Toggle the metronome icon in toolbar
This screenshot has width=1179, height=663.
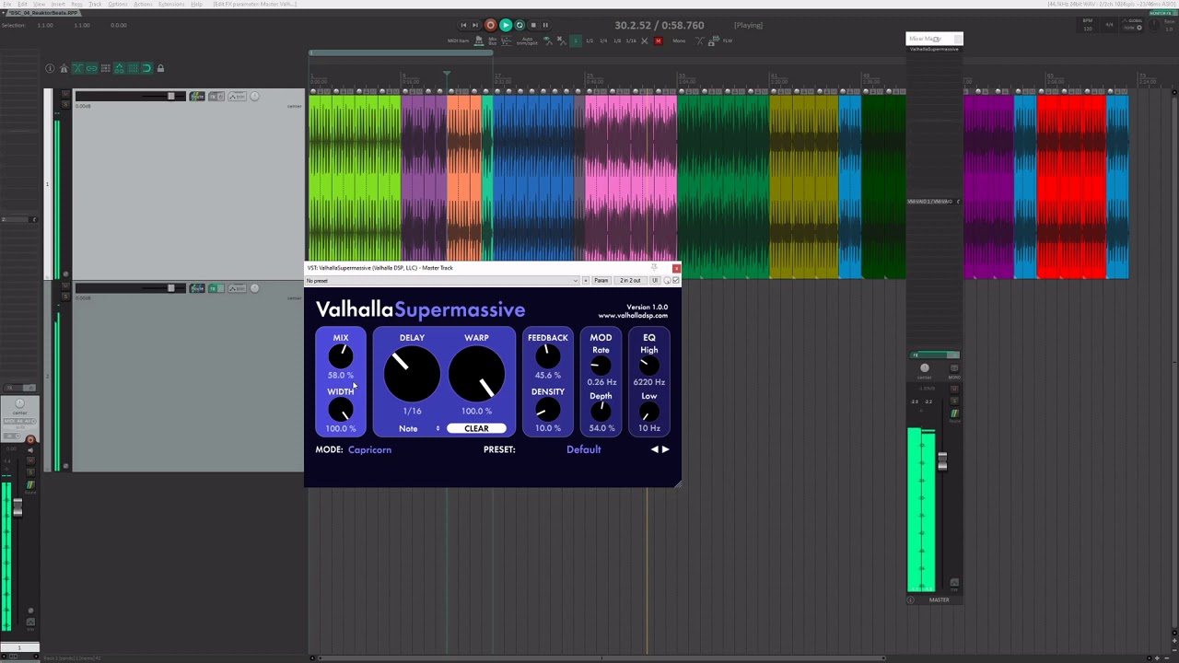tap(64, 68)
